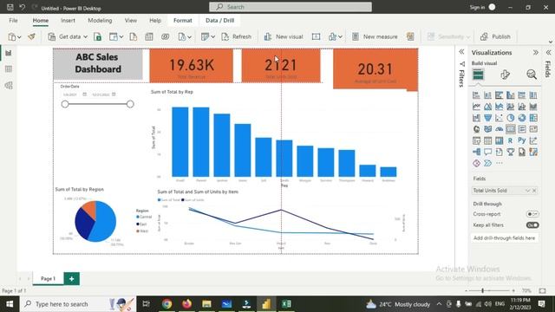This screenshot has width=555, height=312.
Task: Click Sign in
Action: pos(482,7)
